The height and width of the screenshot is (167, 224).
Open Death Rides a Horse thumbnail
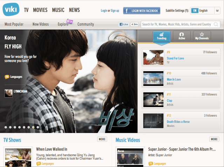153,121
